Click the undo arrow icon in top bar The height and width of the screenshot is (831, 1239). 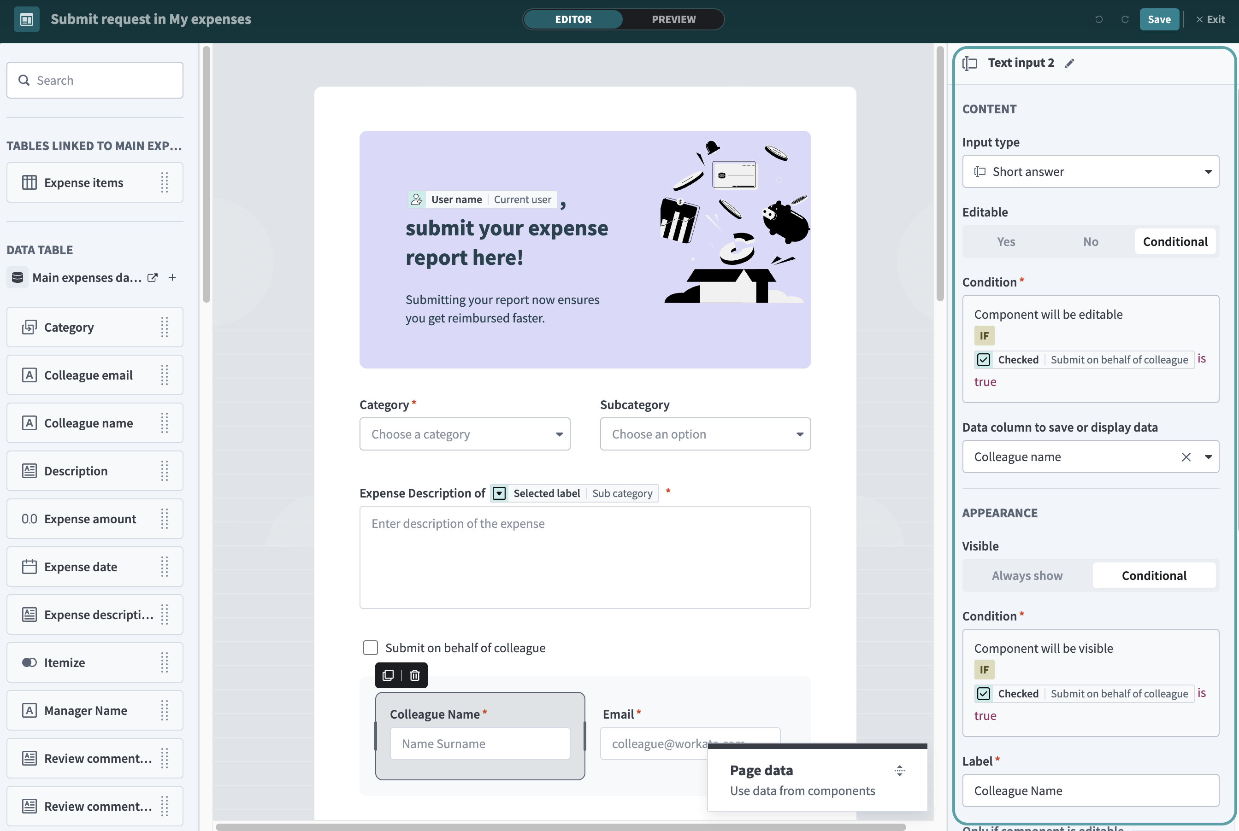tap(1098, 20)
